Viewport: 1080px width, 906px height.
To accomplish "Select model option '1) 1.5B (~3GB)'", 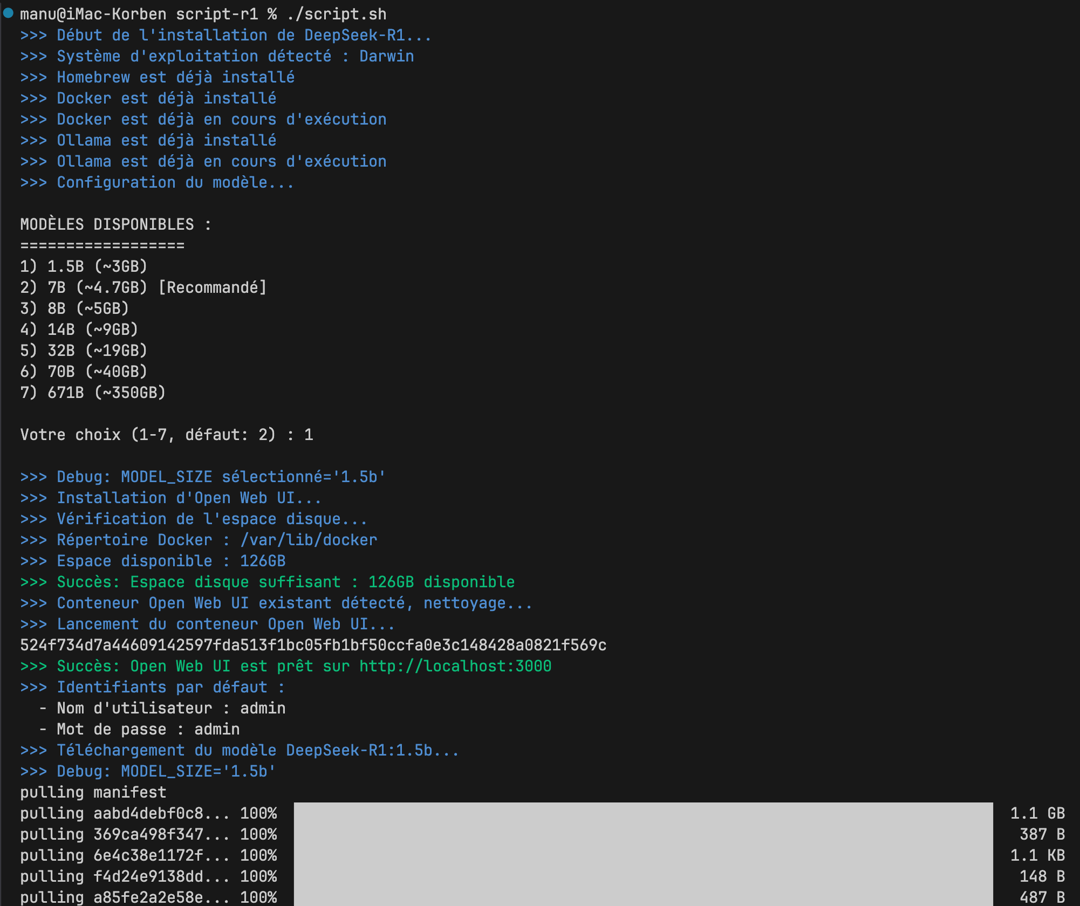I will [84, 266].
